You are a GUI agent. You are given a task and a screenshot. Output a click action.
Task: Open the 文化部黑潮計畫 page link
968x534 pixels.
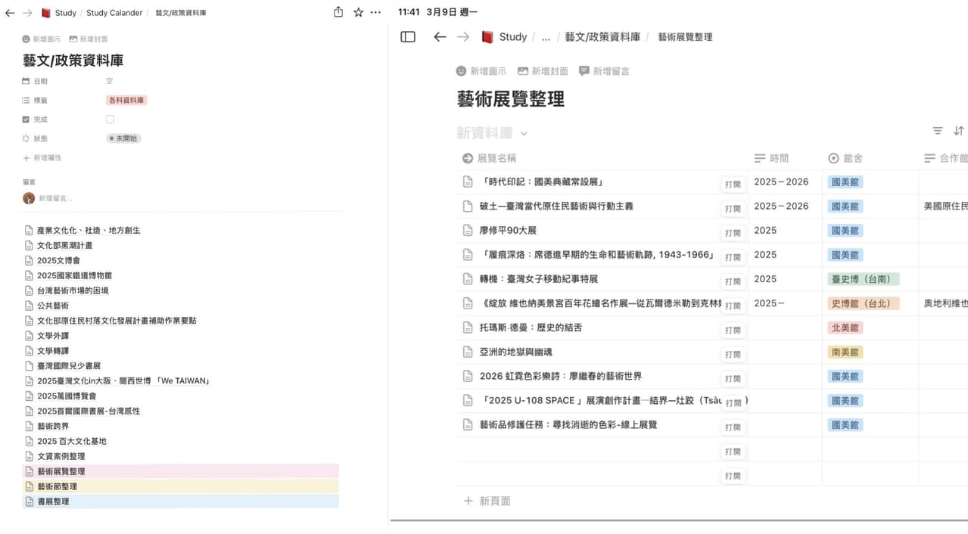64,245
